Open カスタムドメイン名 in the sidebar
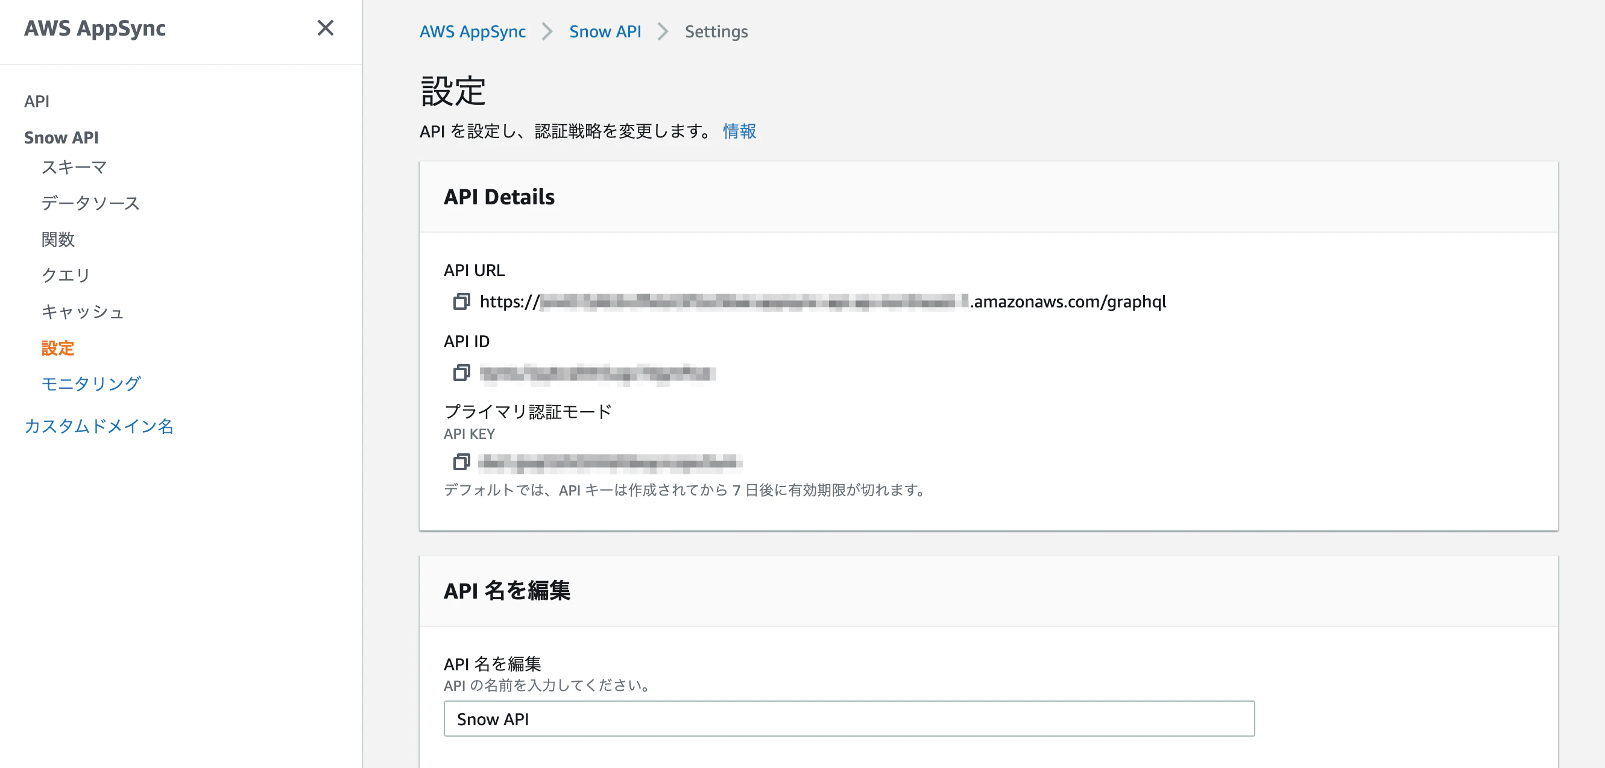This screenshot has height=768, width=1605. point(99,426)
